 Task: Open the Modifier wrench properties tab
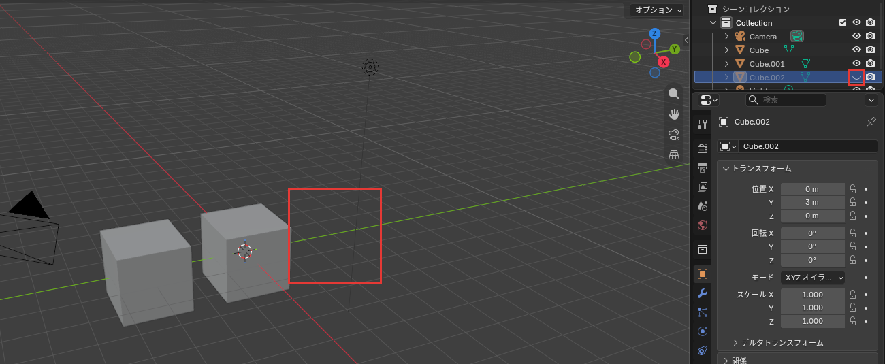click(x=703, y=293)
